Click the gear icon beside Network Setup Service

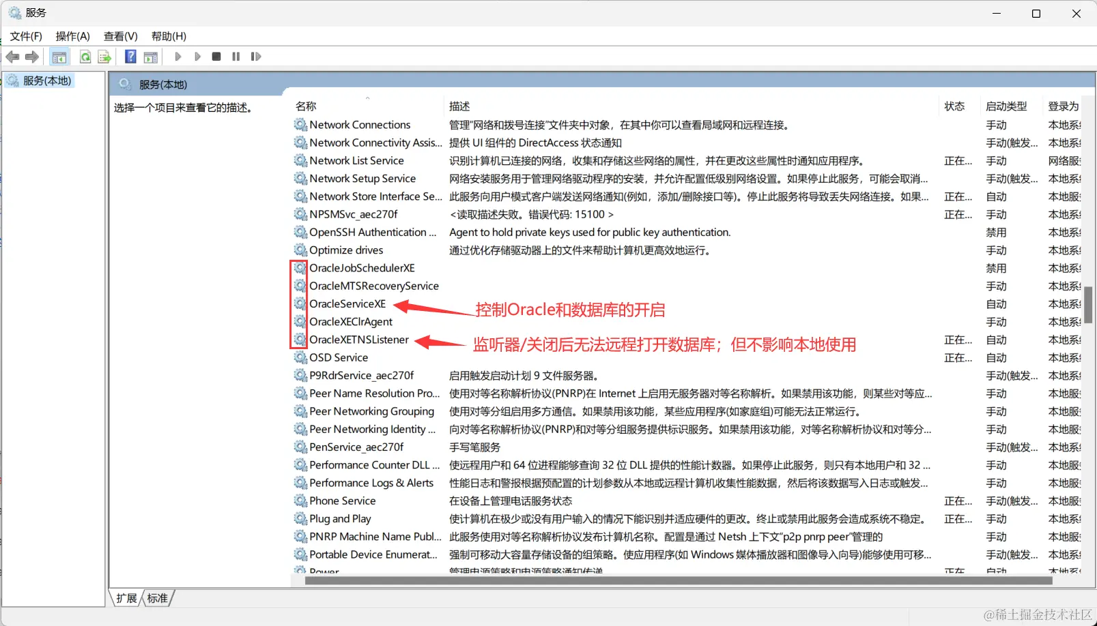tap(300, 178)
